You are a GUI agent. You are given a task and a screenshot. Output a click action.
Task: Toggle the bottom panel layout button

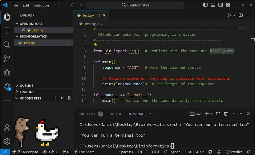click(x=213, y=5)
